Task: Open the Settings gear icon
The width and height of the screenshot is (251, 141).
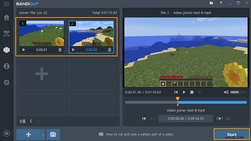Action: pos(7,82)
